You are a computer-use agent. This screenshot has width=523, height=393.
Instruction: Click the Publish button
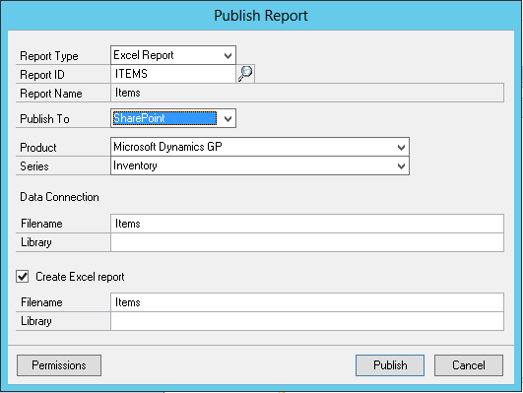point(390,365)
